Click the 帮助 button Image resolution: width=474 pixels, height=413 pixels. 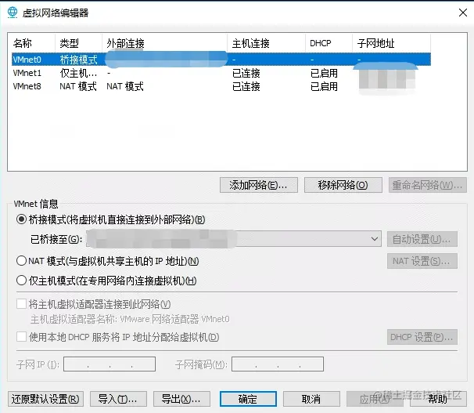[438, 399]
